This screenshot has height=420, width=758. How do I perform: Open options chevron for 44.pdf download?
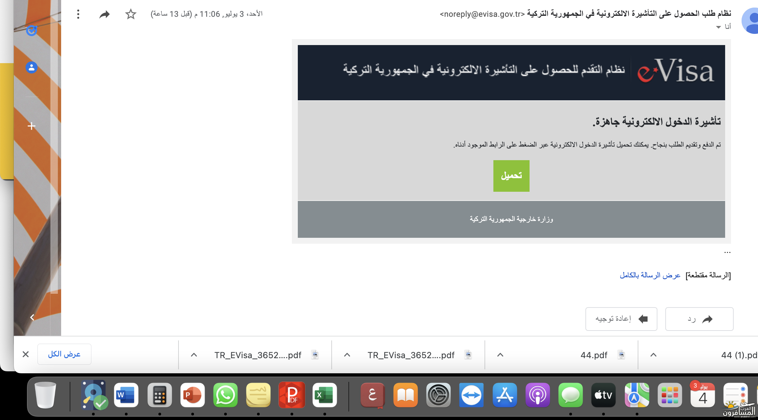pos(500,355)
